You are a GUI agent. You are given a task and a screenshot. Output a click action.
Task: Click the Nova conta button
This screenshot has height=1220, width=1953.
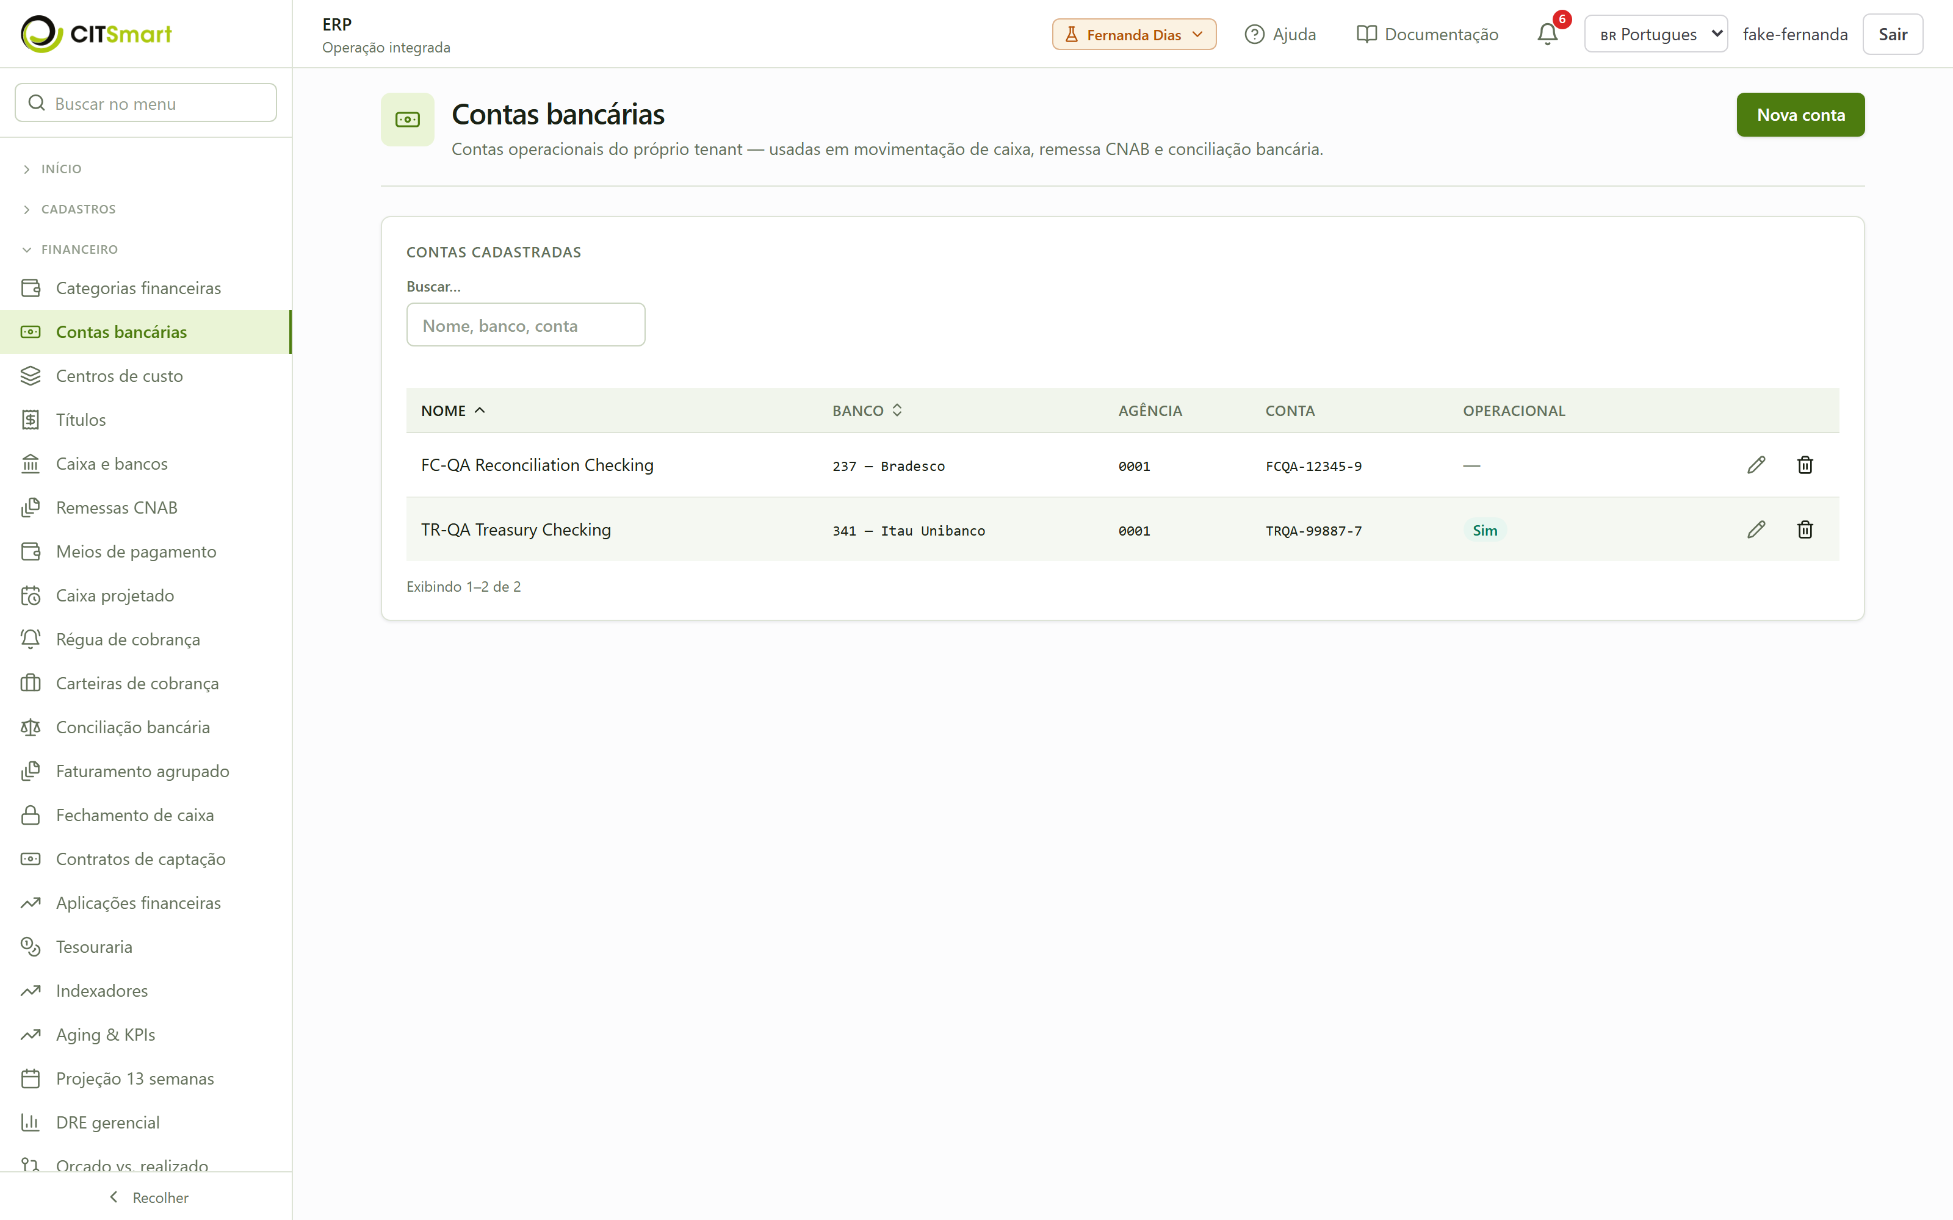click(x=1800, y=115)
